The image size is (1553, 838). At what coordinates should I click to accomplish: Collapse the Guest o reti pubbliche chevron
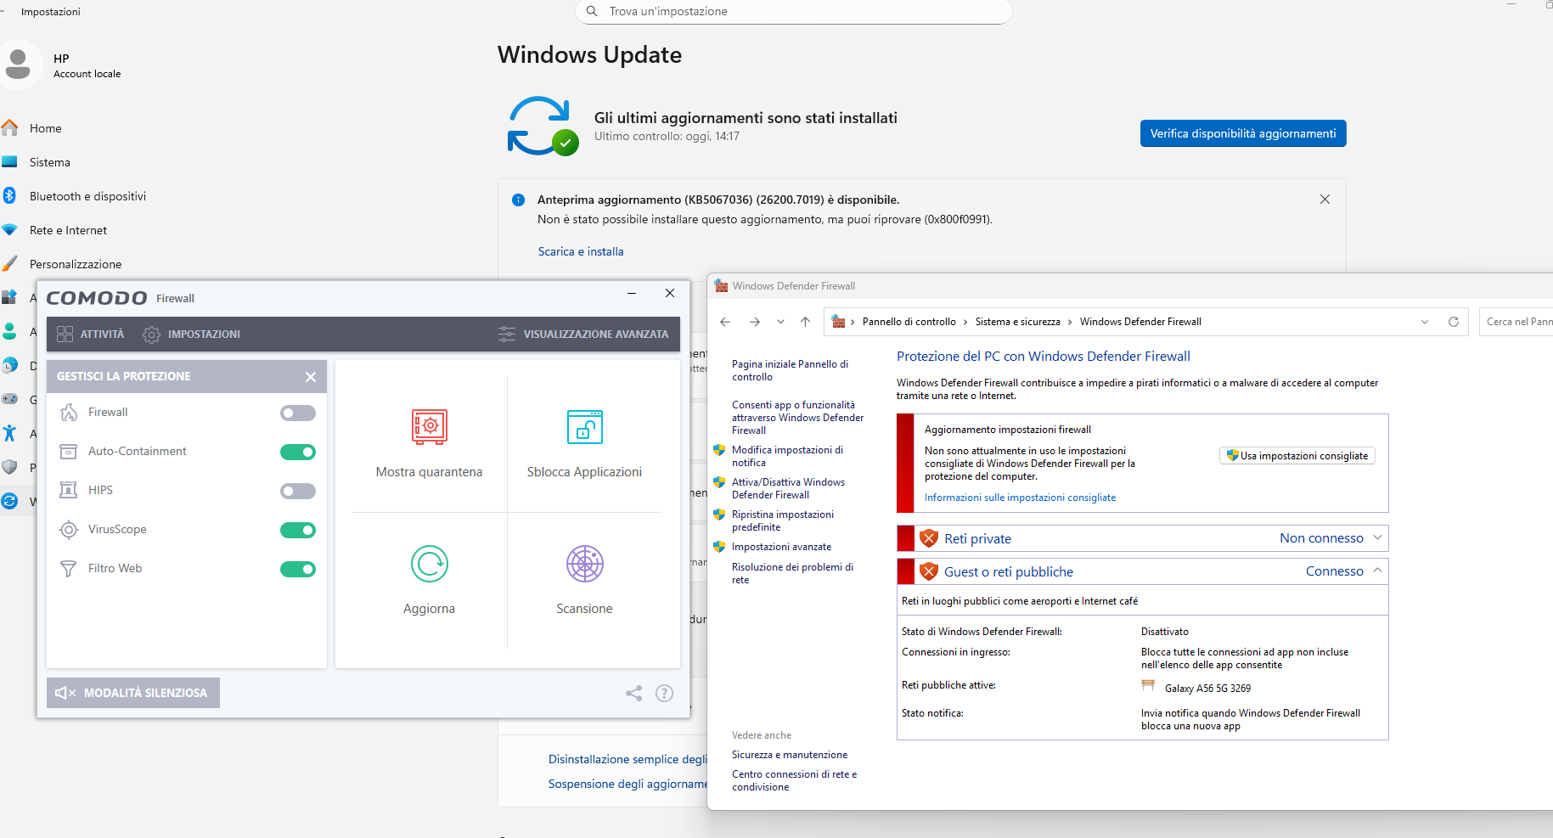[1377, 571]
